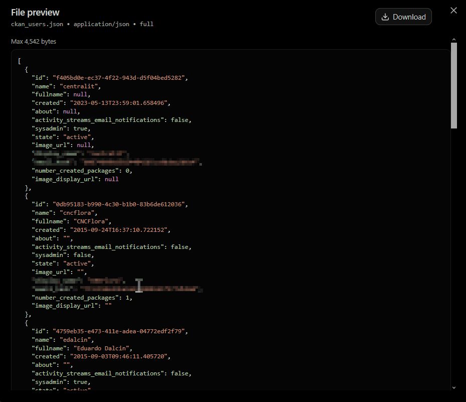Click the scroll-down arrow of the preview
Viewport: 466px width, 402px height.
(453, 387)
